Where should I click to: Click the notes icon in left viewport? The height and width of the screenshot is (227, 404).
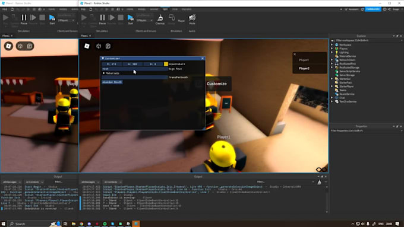(x=30, y=46)
